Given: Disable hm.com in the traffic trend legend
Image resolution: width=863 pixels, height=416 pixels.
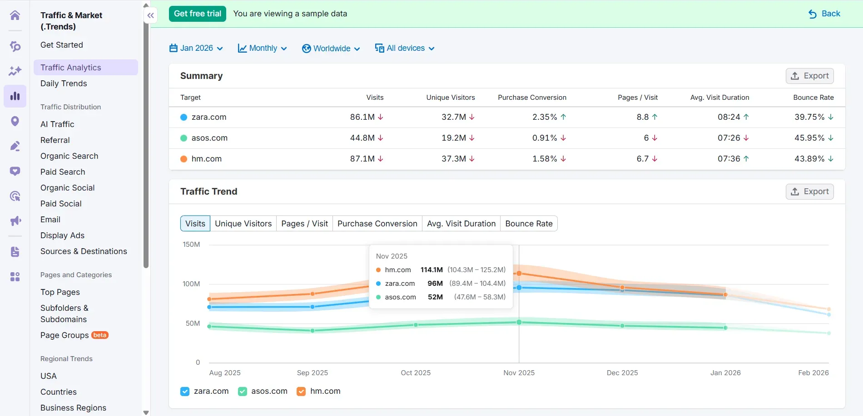Looking at the screenshot, I should tap(301, 391).
